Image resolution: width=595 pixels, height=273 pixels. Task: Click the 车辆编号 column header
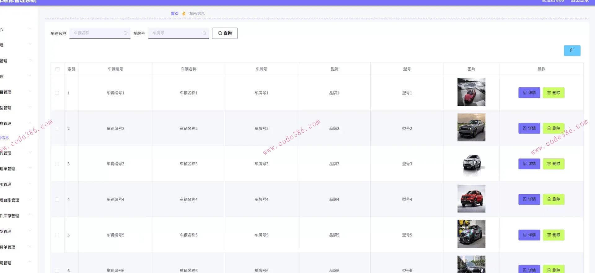pos(115,69)
